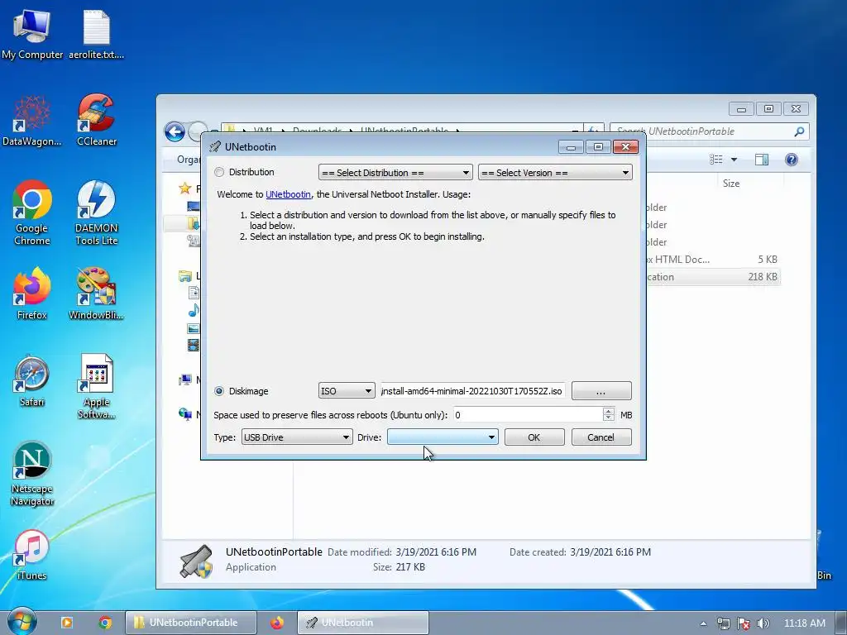Launch CCleaner desktop shortcut
The width and height of the screenshot is (847, 635).
[x=96, y=121]
